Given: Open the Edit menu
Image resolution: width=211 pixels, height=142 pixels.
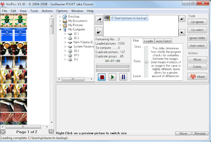Looking at the screenshot, I should coord(13,11).
